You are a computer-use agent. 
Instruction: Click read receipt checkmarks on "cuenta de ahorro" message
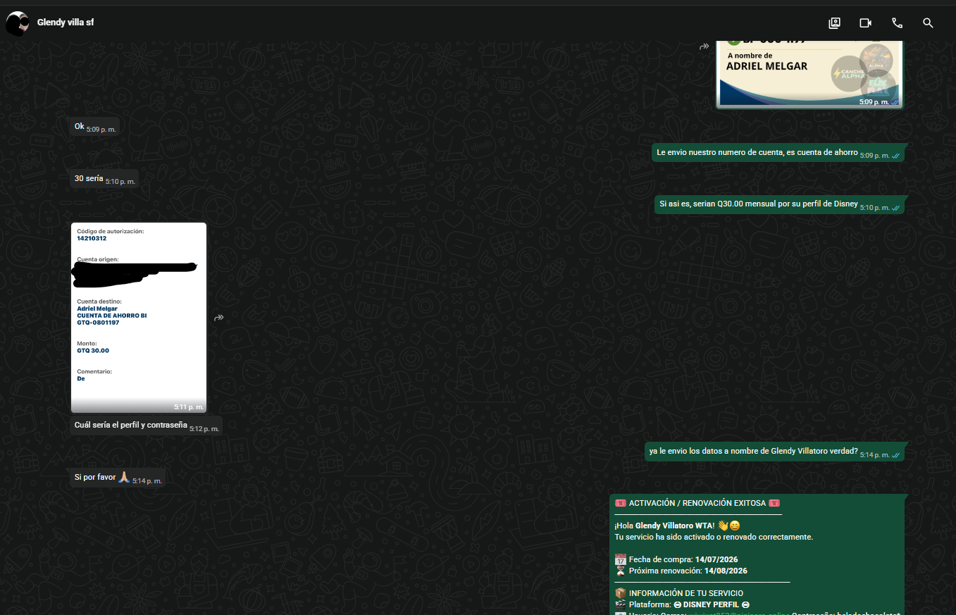(895, 155)
